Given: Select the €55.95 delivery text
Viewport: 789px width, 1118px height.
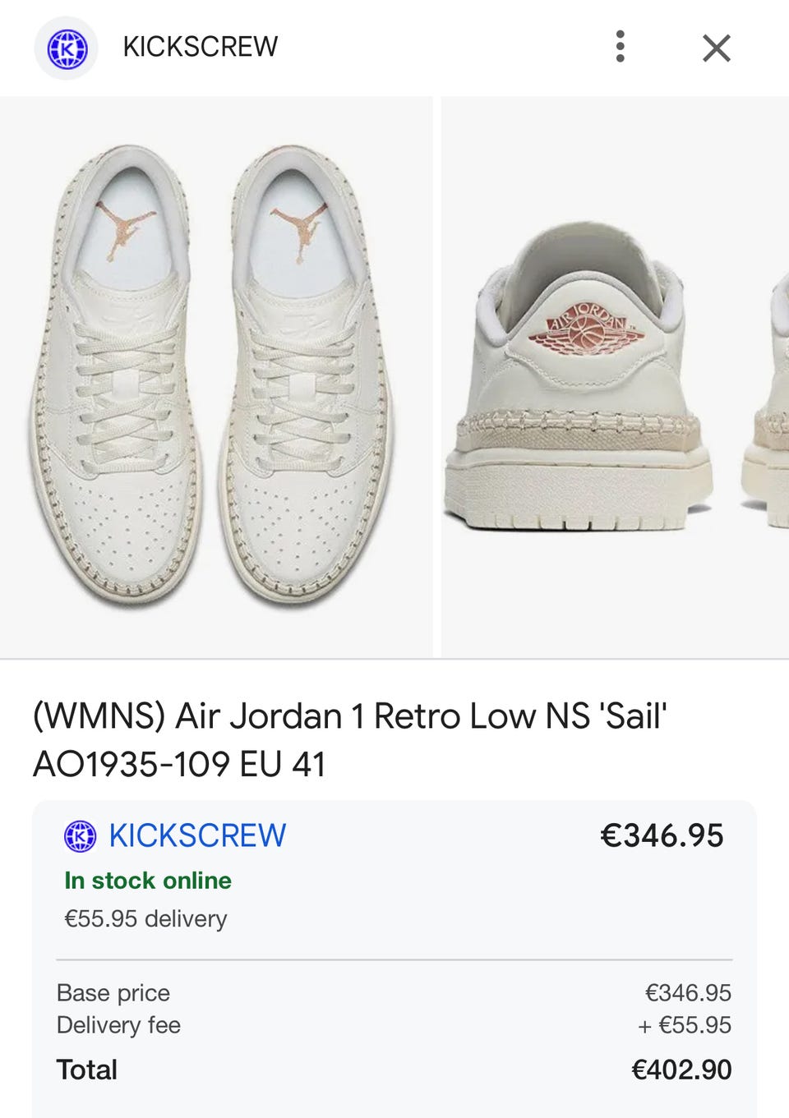Looking at the screenshot, I should [145, 918].
